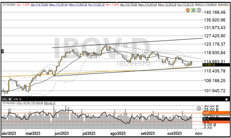Click the small square icon in the indicator header

226,99
